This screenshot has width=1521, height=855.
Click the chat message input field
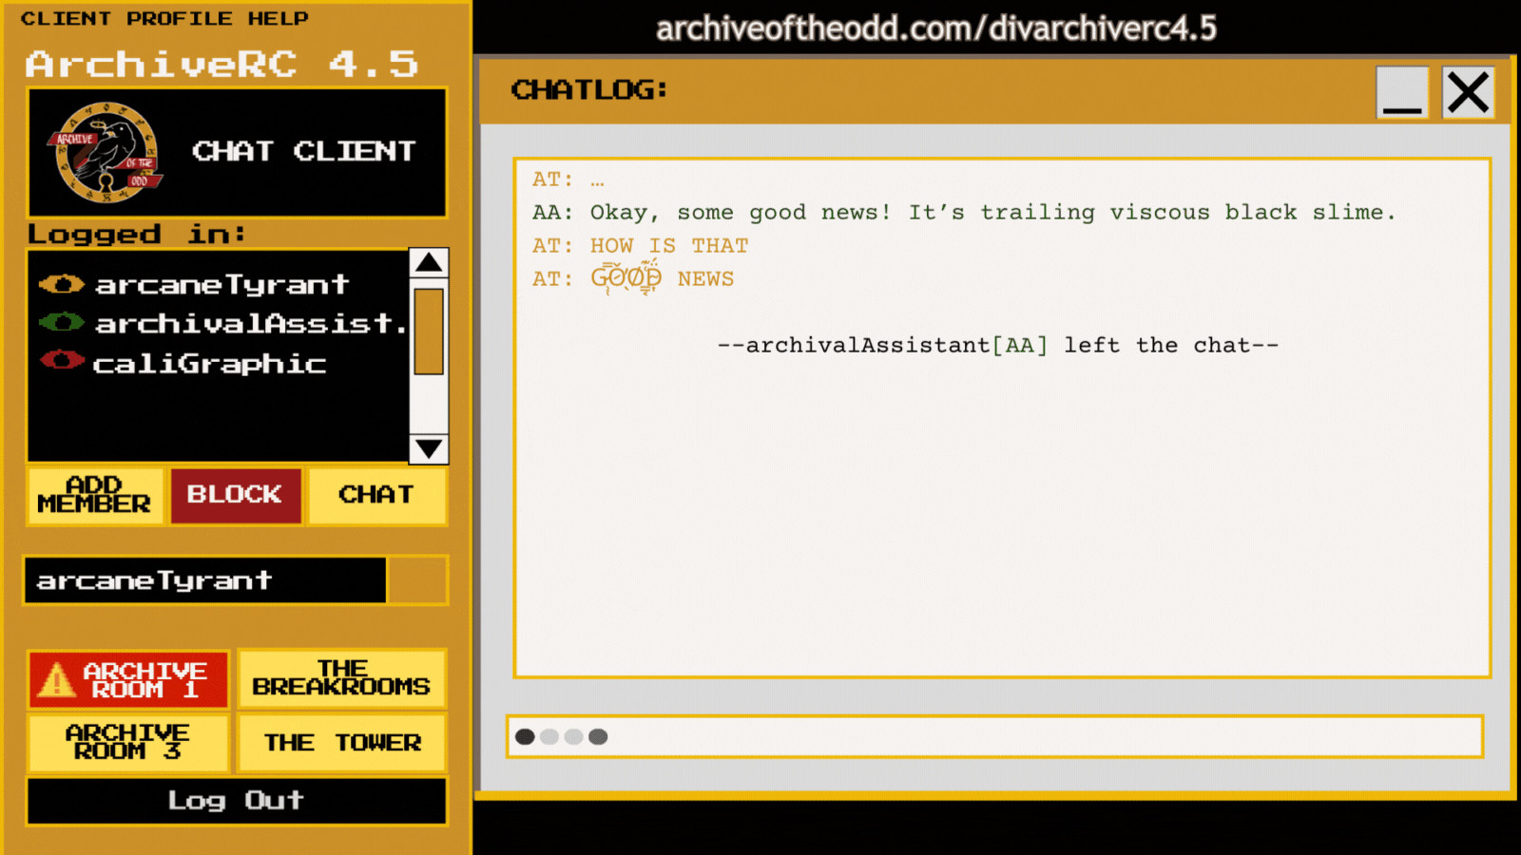click(x=994, y=737)
